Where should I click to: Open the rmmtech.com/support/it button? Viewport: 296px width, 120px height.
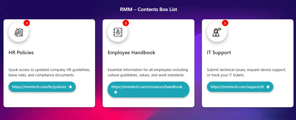[x=240, y=87]
